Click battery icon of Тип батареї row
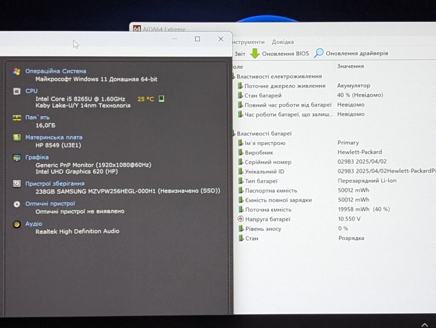Viewport: 436px width, 328px height. 241,181
